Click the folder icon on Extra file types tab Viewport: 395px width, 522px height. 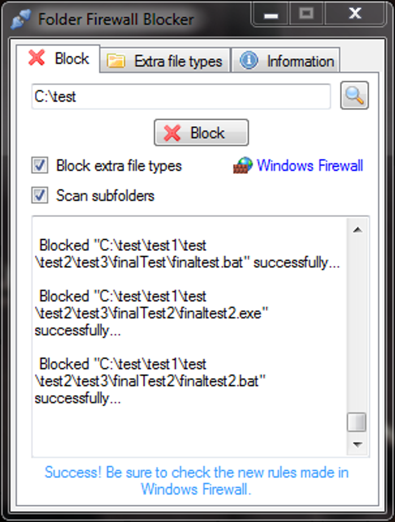(116, 61)
